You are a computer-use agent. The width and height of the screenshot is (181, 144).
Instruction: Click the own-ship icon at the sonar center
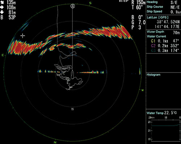pyautogui.click(x=72, y=74)
